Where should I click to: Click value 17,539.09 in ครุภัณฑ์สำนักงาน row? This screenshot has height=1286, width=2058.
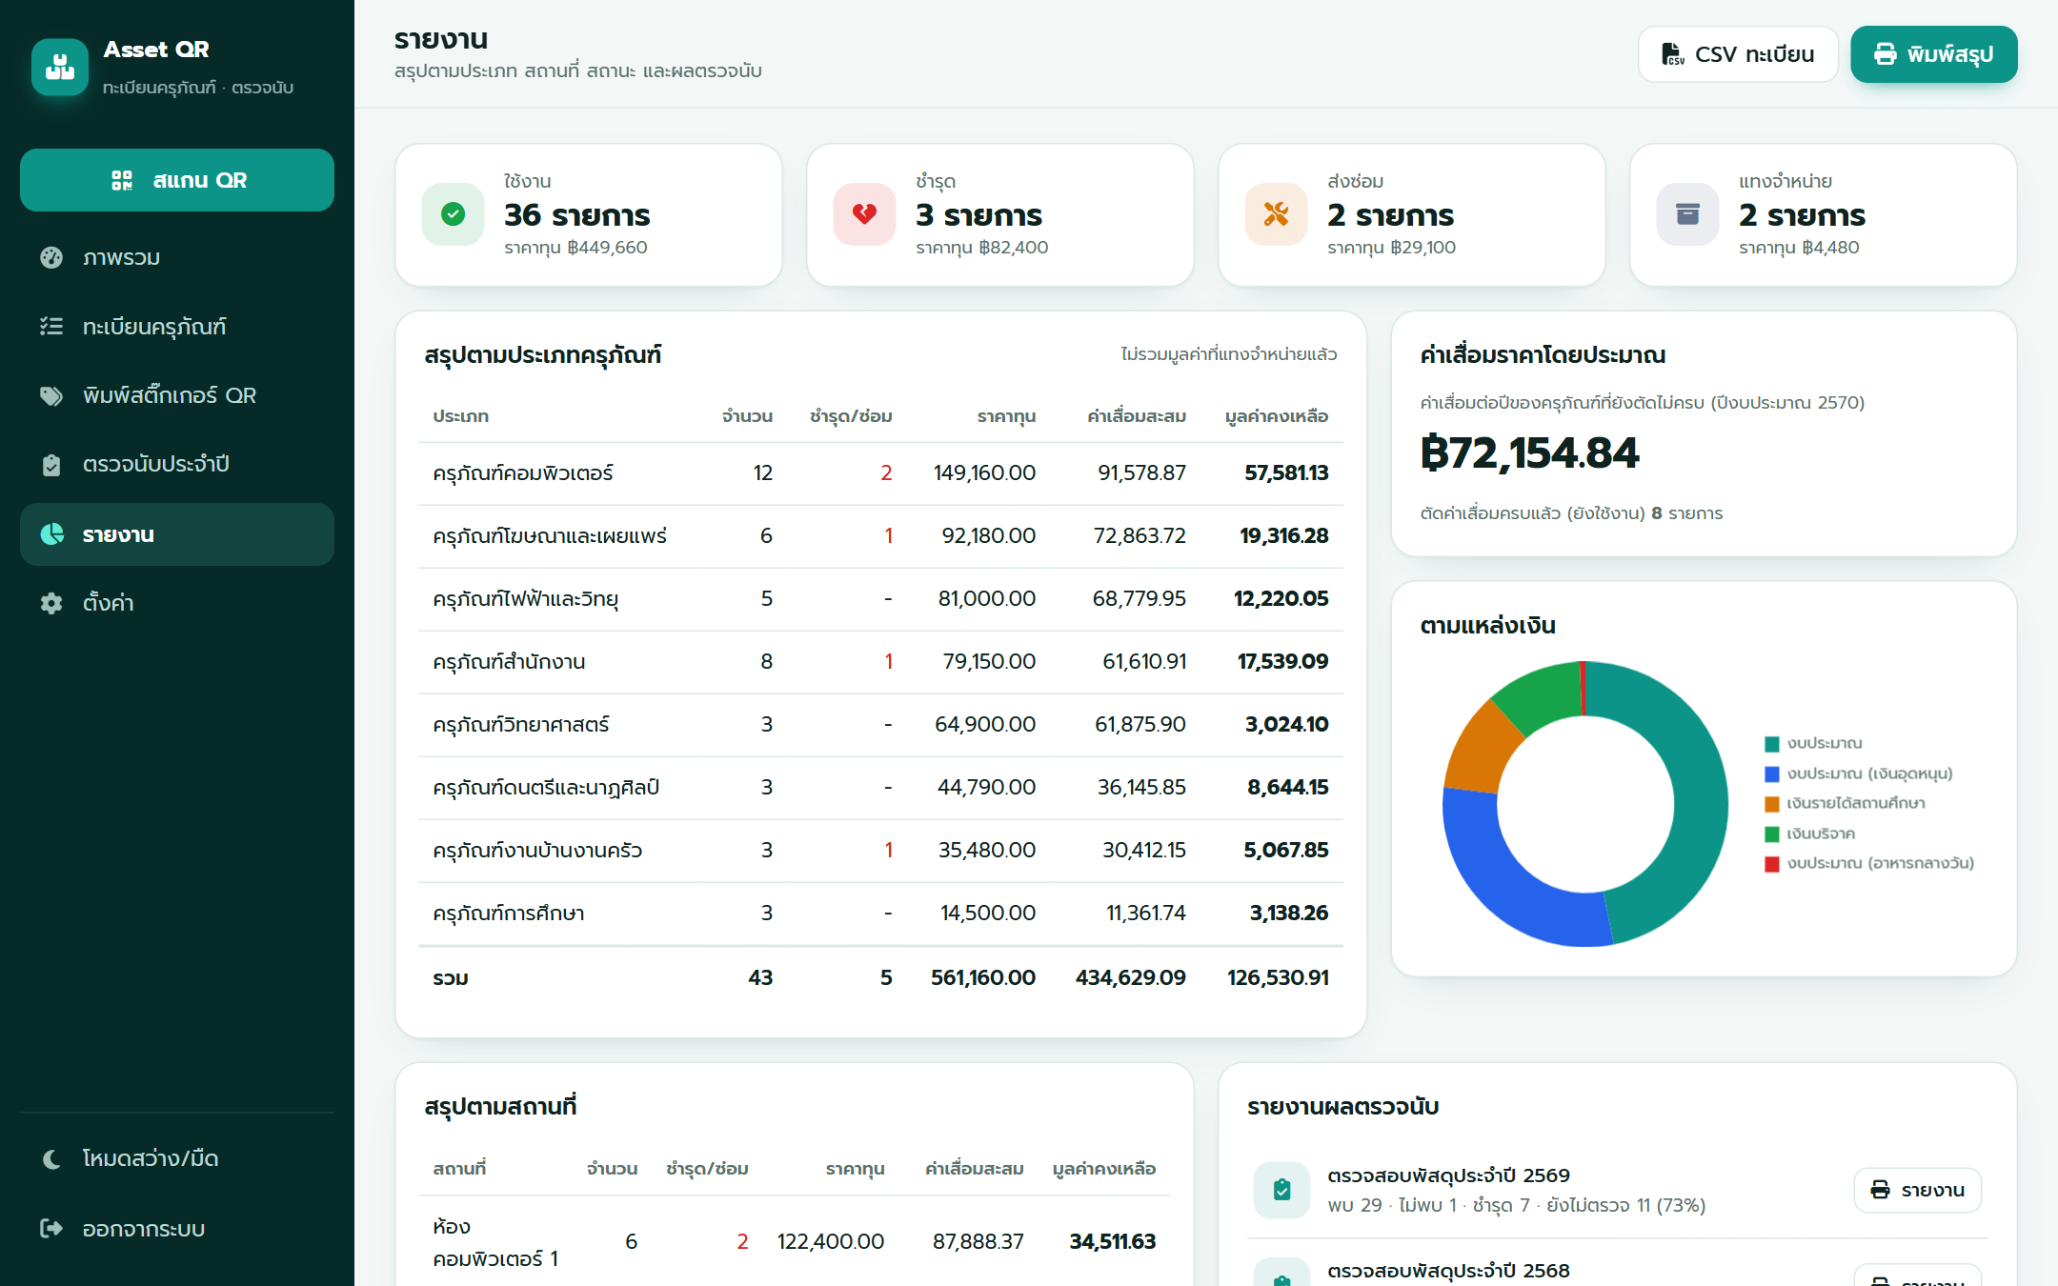tap(1282, 661)
